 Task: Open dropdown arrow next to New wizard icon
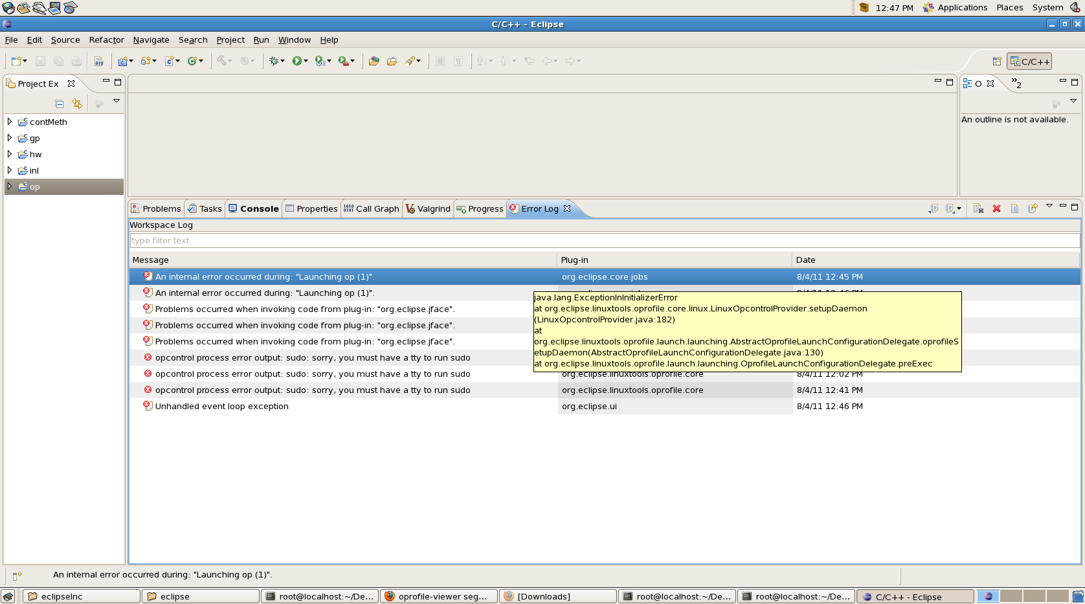tap(25, 61)
